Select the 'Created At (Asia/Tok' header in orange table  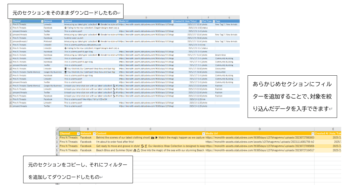[x=328, y=134]
